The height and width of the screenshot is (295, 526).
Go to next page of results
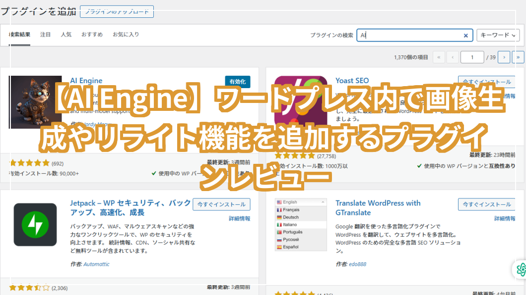tap(504, 57)
